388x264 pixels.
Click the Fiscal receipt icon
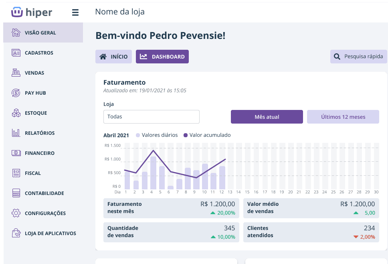[x=16, y=173]
